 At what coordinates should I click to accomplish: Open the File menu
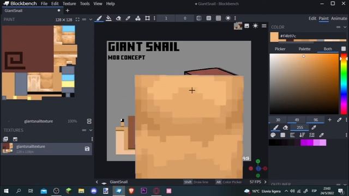click(x=44, y=4)
